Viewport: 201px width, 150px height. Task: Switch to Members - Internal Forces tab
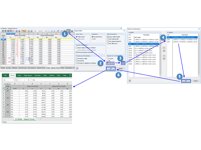point(20,68)
